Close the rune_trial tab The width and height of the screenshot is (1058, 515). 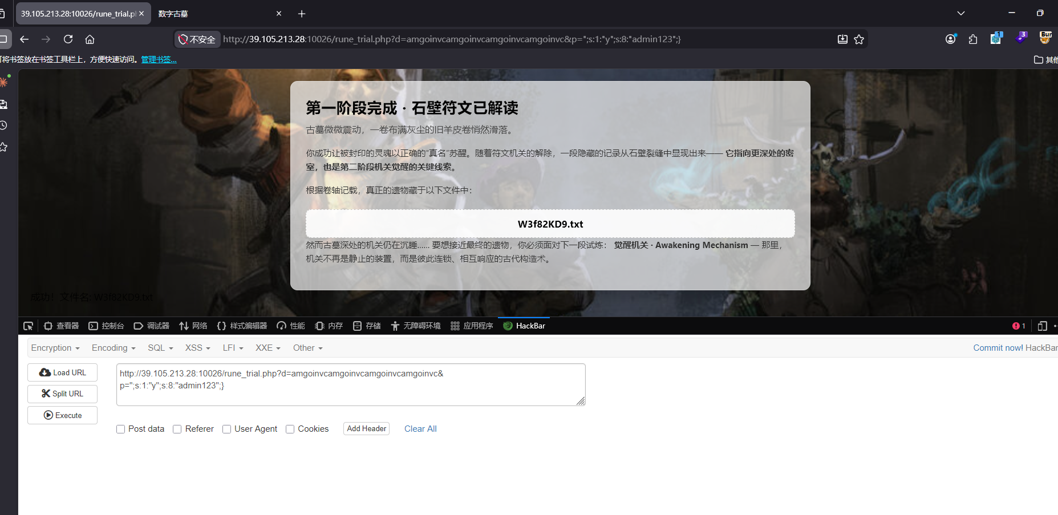(x=141, y=13)
